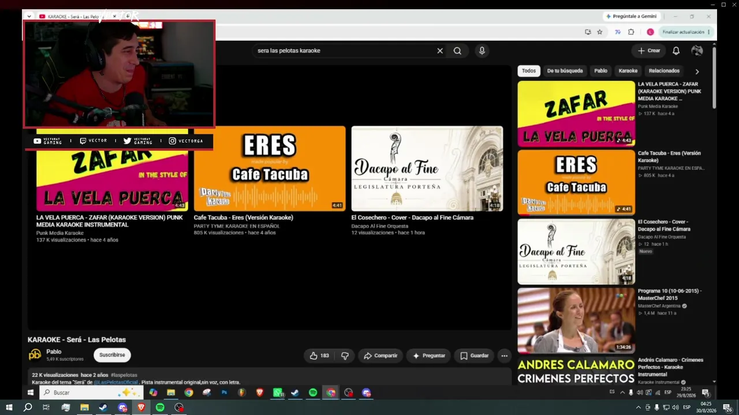Click the Crear button
Image resolution: width=739 pixels, height=415 pixels.
(x=648, y=51)
